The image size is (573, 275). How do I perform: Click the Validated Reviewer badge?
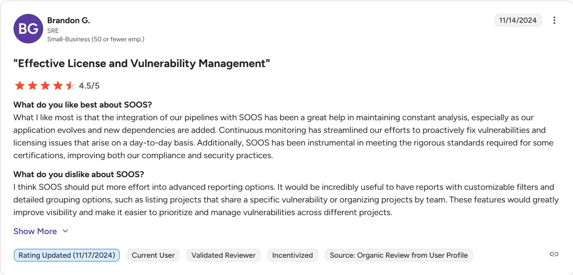pyautogui.click(x=223, y=255)
